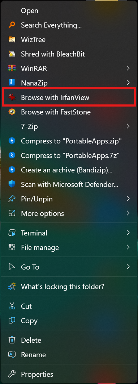Viewport: 138px width, 384px height.
Task: Choose the Copy entry
Action: (x=69, y=321)
